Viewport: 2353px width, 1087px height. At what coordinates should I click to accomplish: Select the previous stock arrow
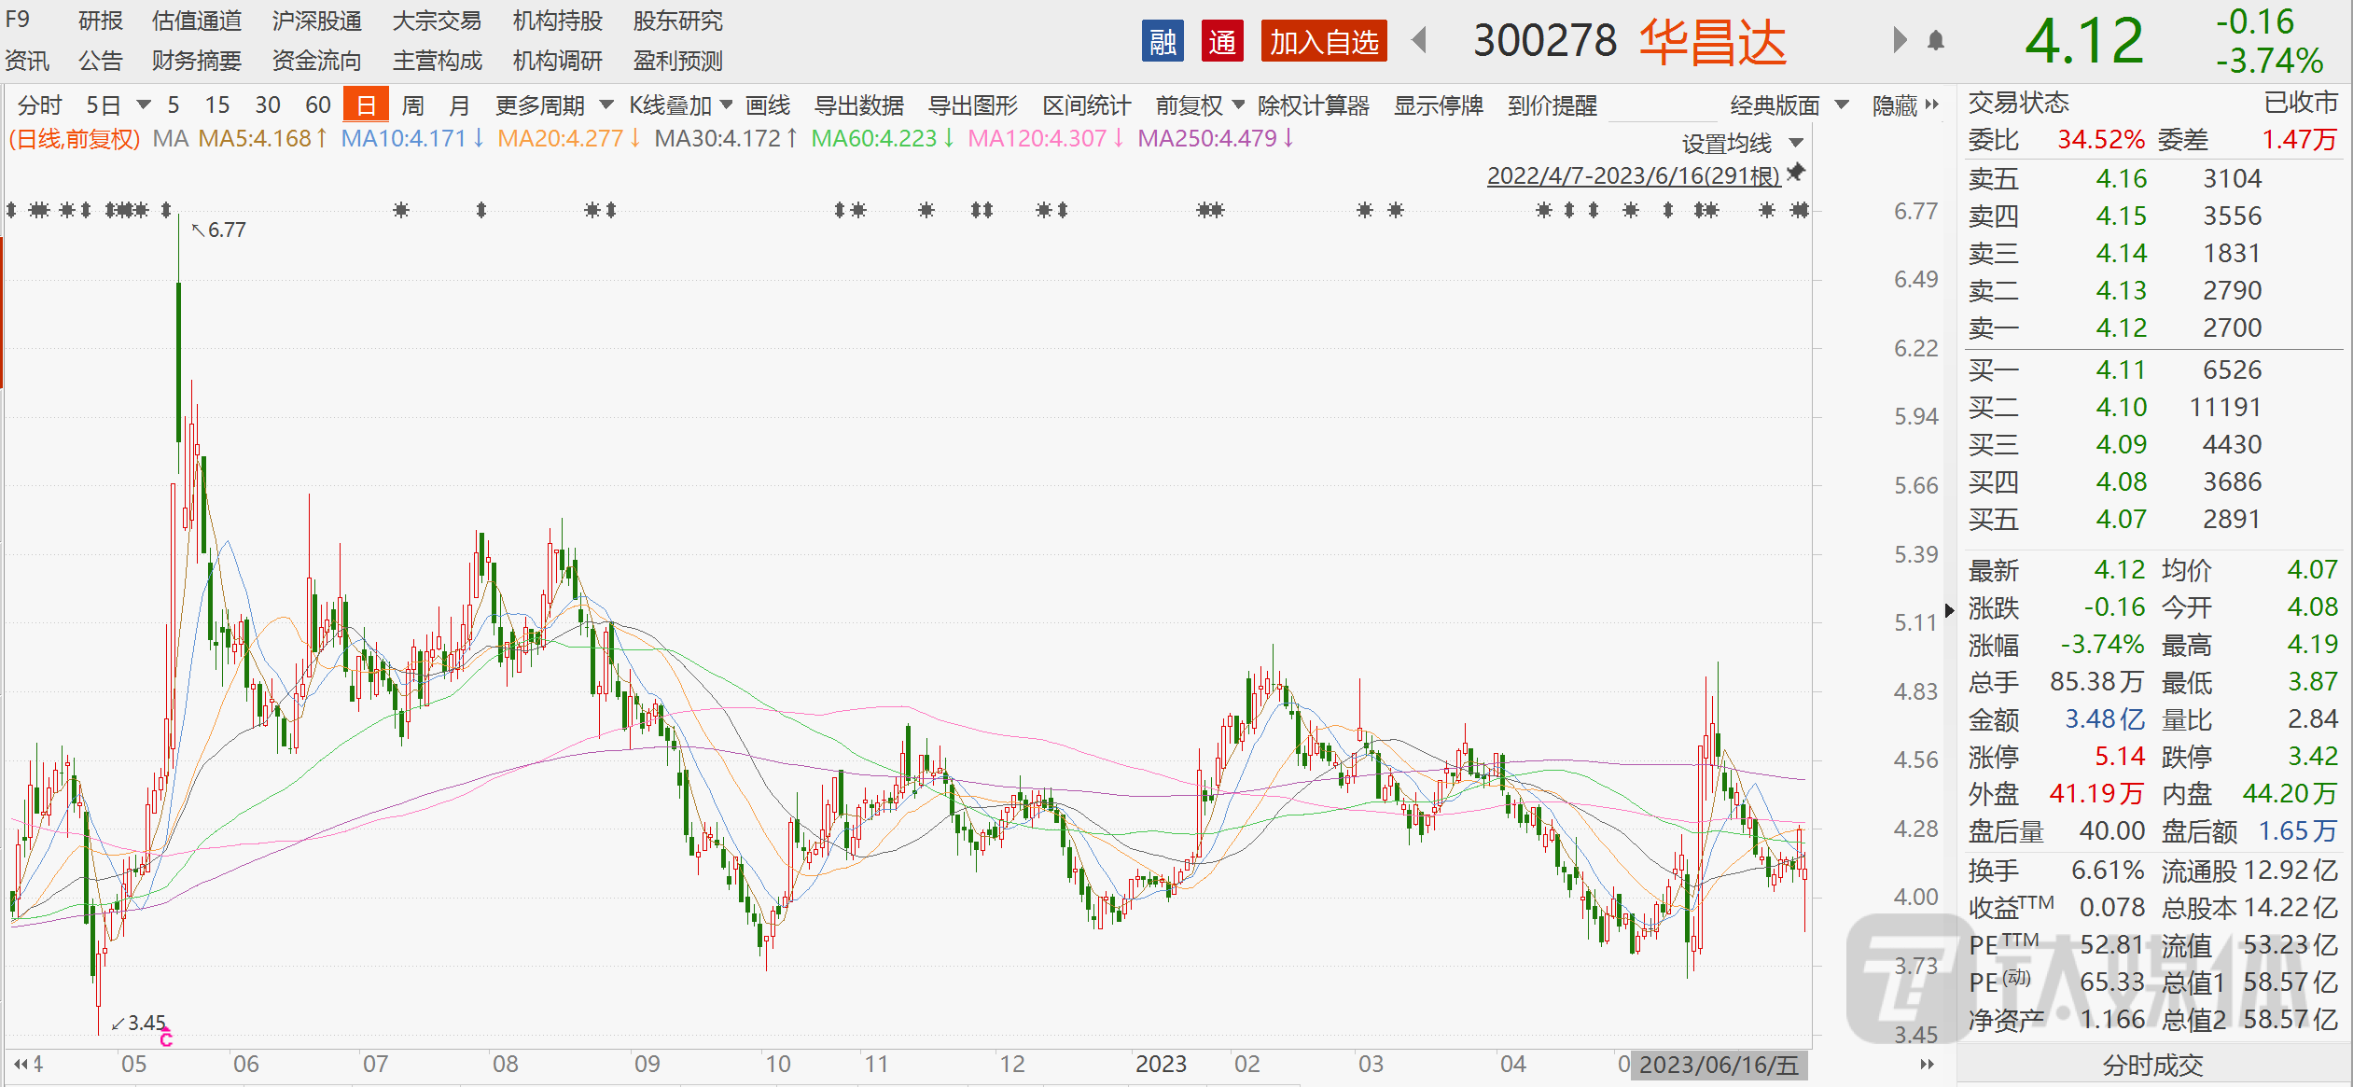pyautogui.click(x=1419, y=41)
